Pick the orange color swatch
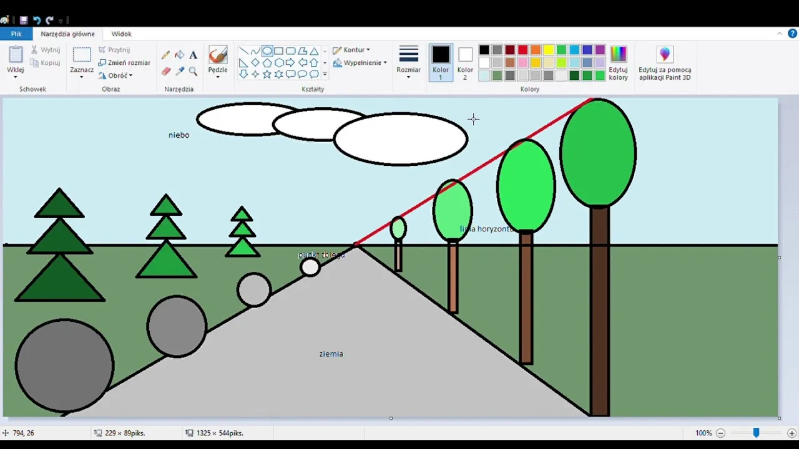 tap(536, 50)
